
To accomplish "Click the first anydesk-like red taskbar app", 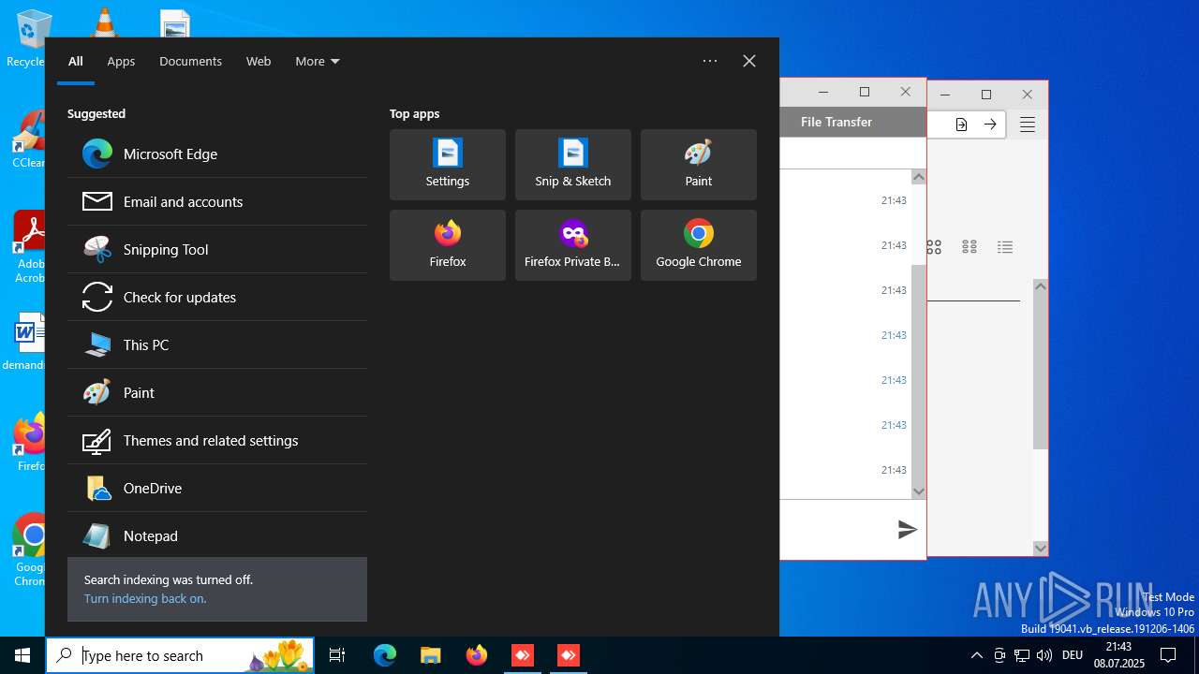I will click(x=523, y=655).
